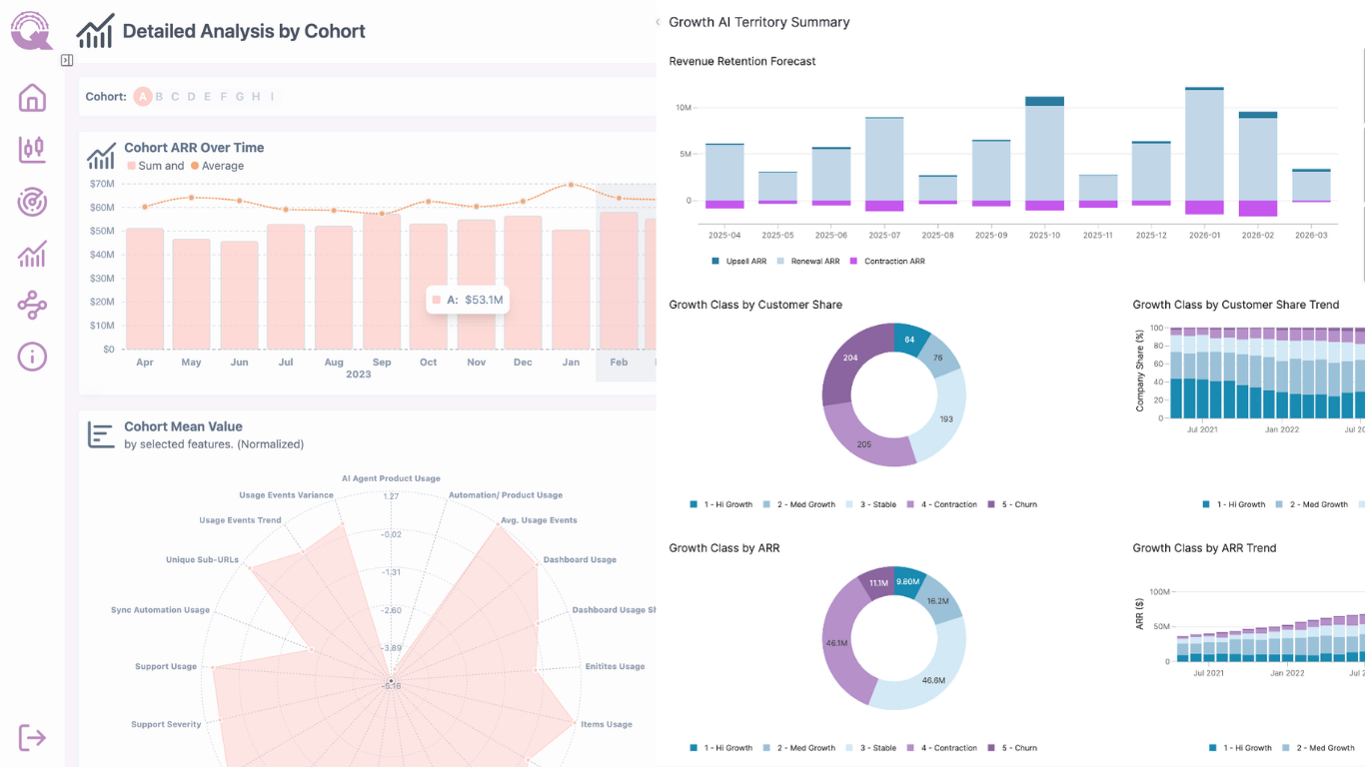
Task: Select cohort G
Action: [239, 97]
